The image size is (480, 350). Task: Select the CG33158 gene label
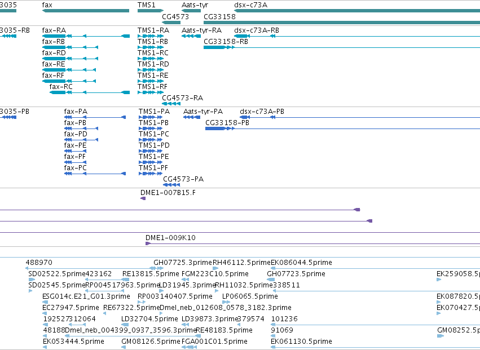pyautogui.click(x=219, y=16)
